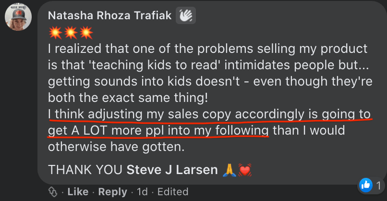The image size is (387, 201).
Task: Click the red heart emoji
Action: coord(244,170)
